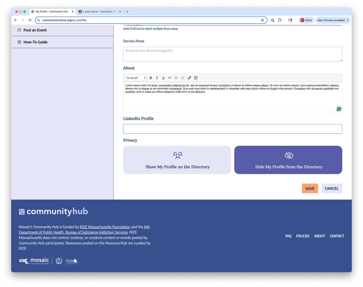Image resolution: width=363 pixels, height=287 pixels.
Task: Select Hide My Profile from the Directory
Action: tap(288, 160)
